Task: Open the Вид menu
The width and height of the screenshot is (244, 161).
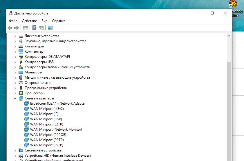Action: point(44,21)
